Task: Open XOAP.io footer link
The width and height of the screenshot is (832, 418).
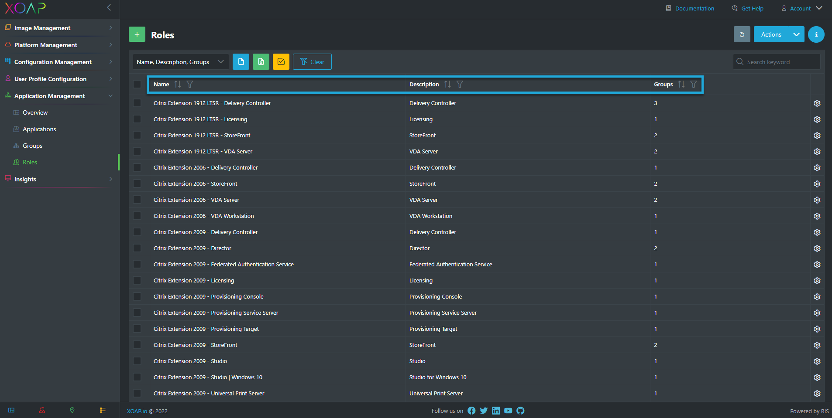Action: click(137, 411)
